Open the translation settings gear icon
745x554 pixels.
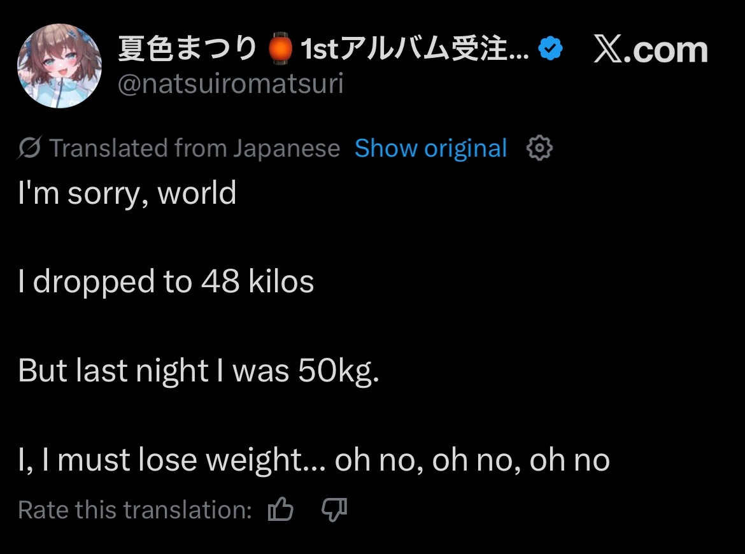coord(539,148)
